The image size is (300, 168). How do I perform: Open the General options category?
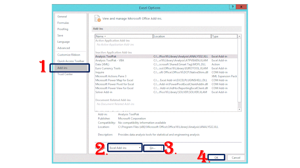pos(62,16)
